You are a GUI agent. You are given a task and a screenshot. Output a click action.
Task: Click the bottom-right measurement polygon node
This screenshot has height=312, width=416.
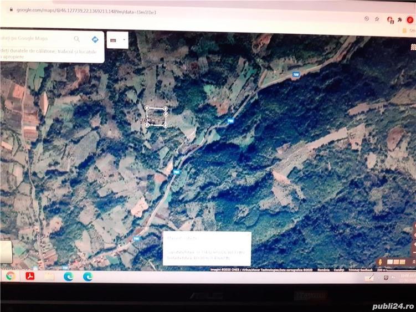pyautogui.click(x=165, y=125)
